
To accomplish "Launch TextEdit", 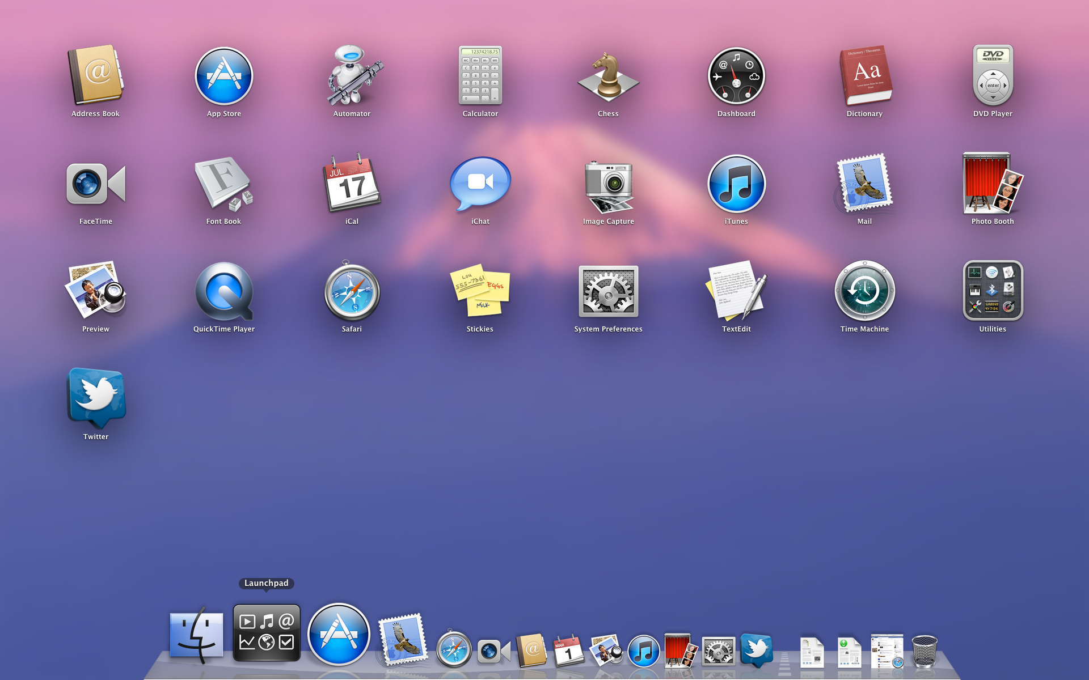I will (x=736, y=290).
